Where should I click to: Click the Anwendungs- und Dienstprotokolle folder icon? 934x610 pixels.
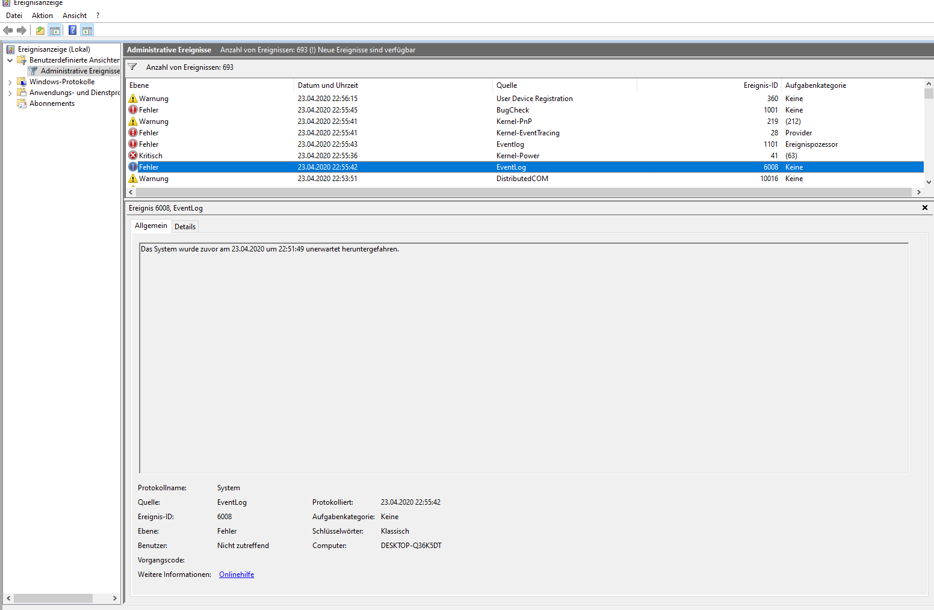pos(22,93)
